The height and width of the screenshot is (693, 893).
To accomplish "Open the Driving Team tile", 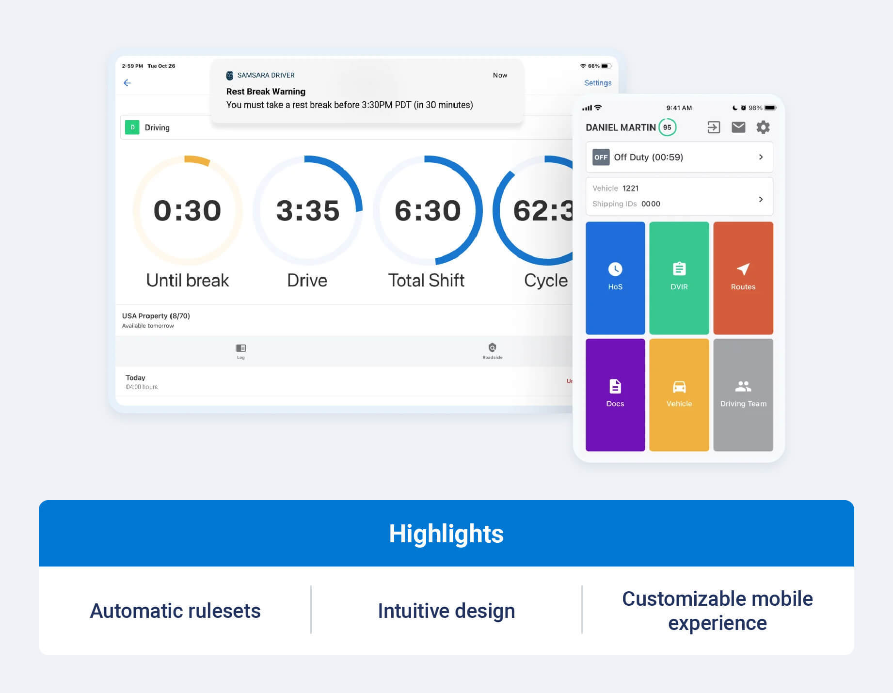I will coord(743,394).
